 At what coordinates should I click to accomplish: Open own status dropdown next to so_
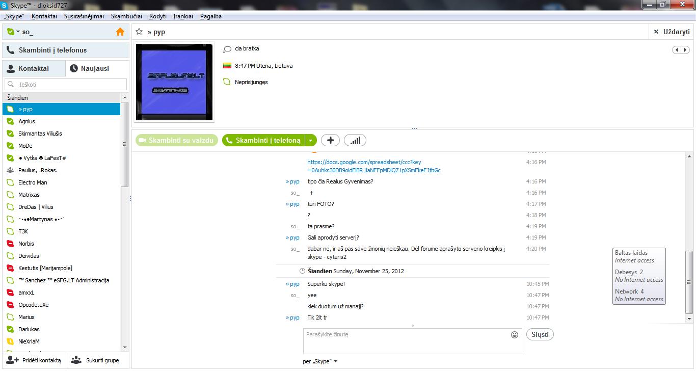pyautogui.click(x=18, y=32)
